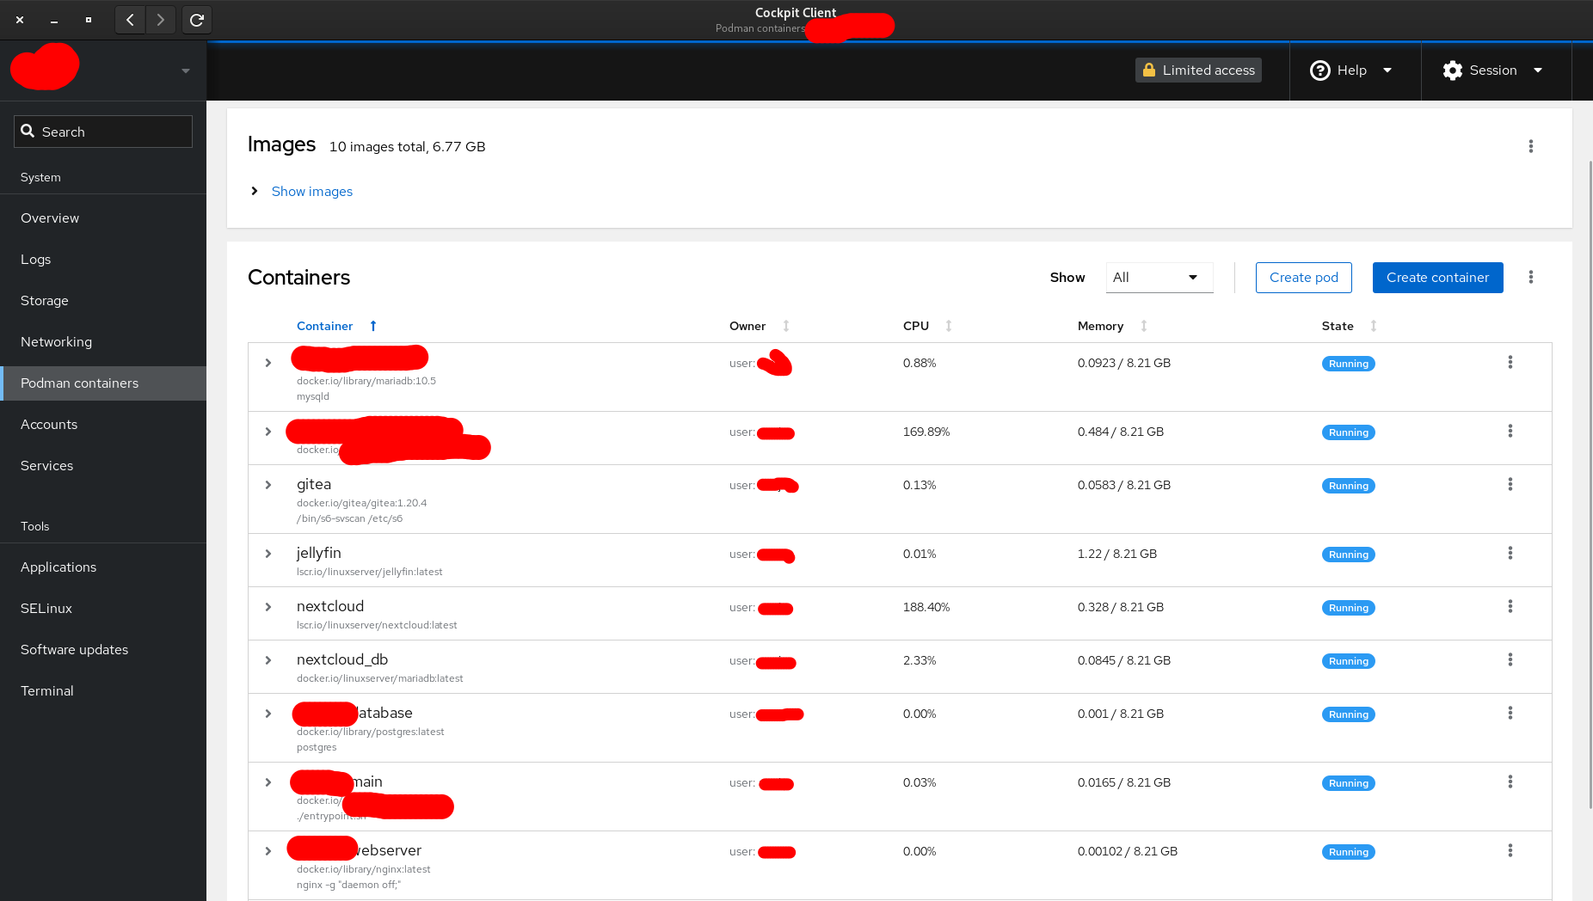
Task: Click the Help question mark icon
Action: coord(1319,70)
